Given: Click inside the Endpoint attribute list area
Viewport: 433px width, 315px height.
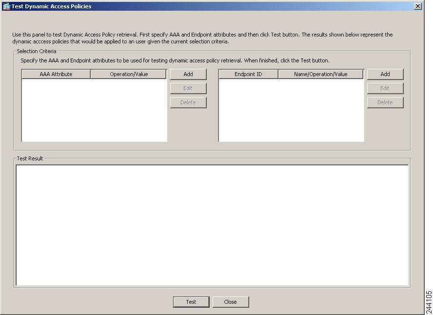Looking at the screenshot, I should click(291, 110).
